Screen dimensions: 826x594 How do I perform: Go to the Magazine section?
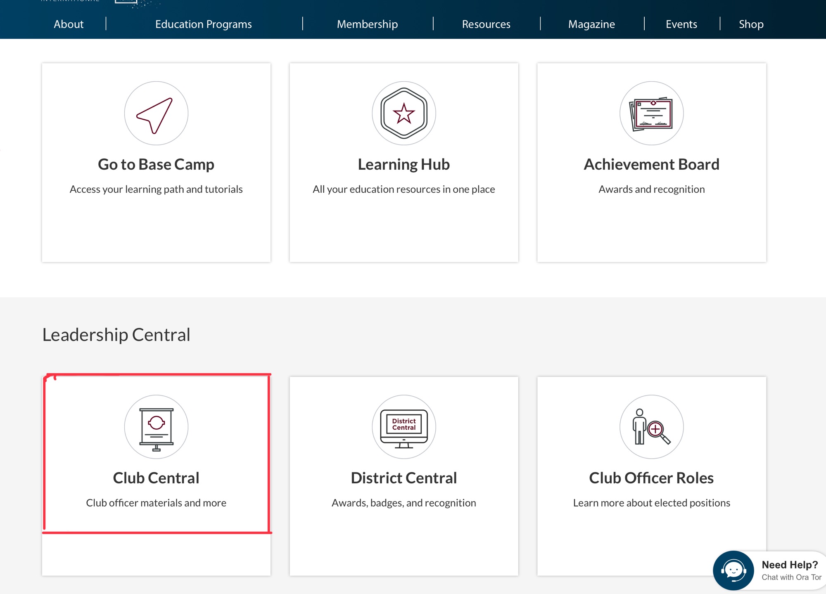591,24
